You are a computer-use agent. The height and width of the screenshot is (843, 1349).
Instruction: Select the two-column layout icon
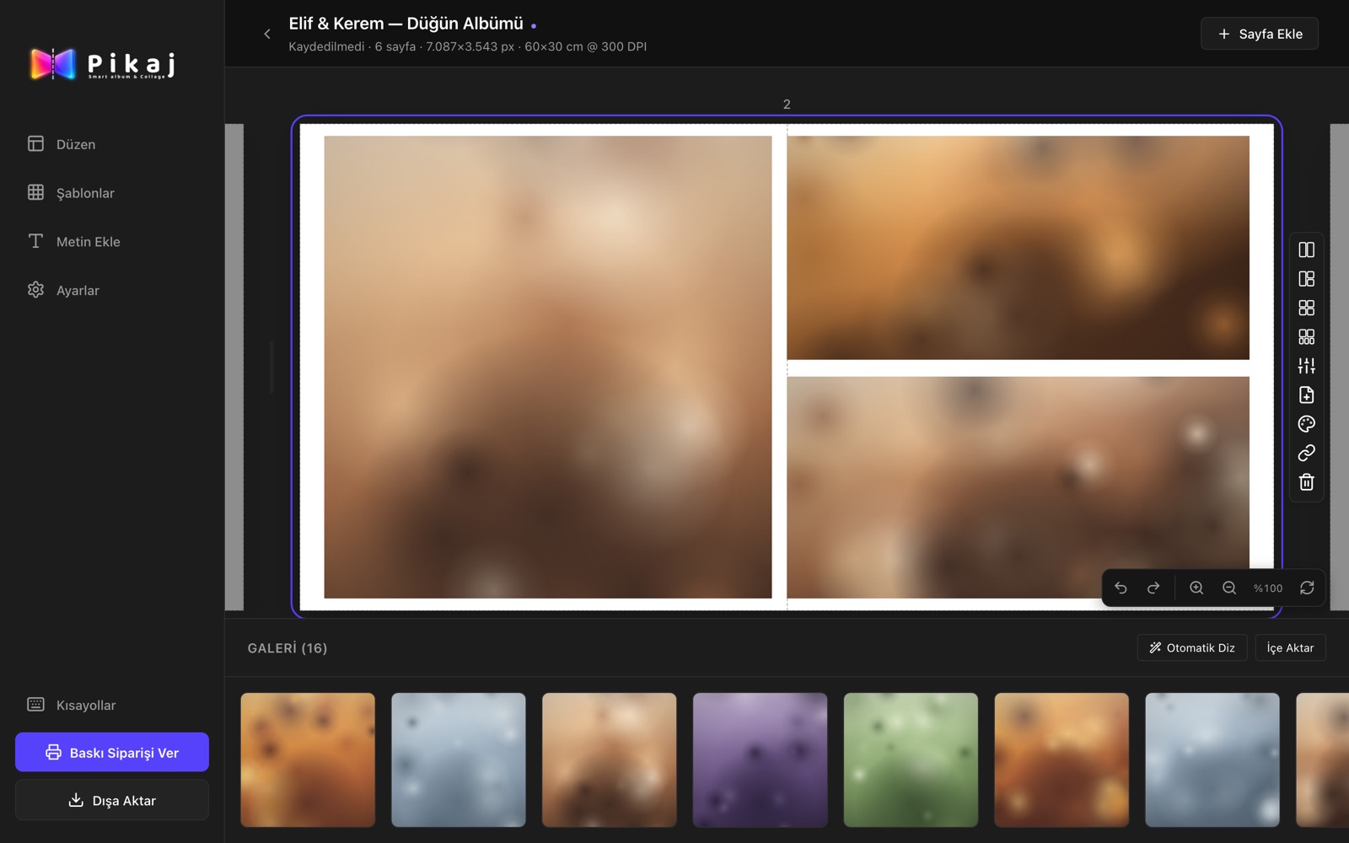click(x=1306, y=250)
